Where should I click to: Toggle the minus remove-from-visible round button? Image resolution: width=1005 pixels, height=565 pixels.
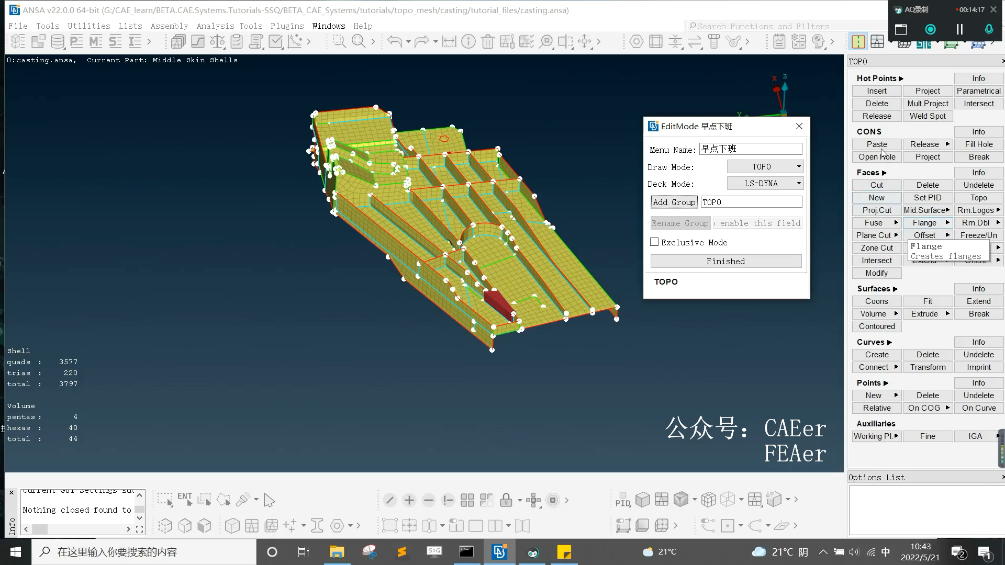click(x=428, y=500)
